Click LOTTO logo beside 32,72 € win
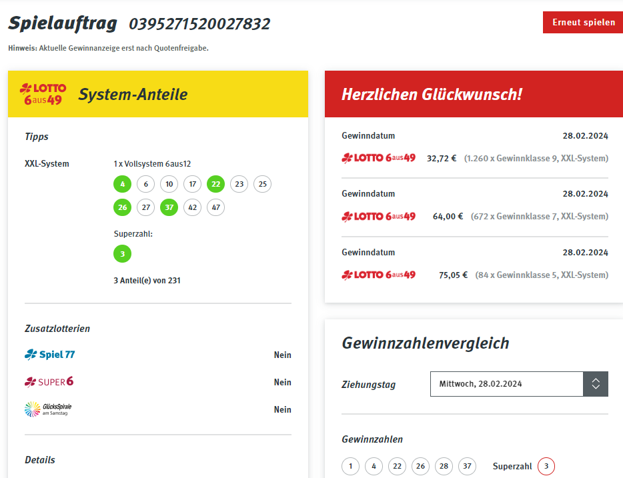The image size is (623, 478). 378,158
